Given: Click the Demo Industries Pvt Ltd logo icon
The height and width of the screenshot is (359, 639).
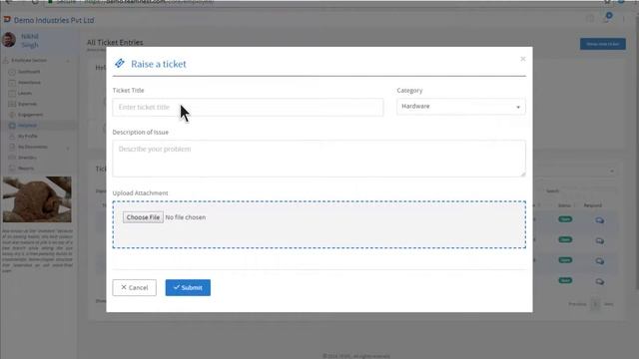Looking at the screenshot, I should [x=7, y=20].
